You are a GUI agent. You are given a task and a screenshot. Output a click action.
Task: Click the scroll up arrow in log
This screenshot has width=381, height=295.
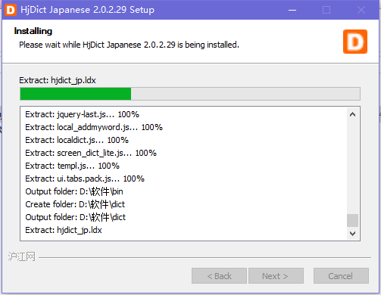pos(353,114)
